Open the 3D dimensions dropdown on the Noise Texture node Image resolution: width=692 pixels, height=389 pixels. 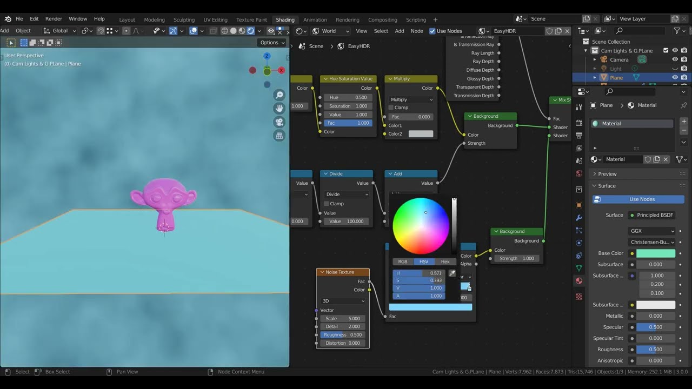click(342, 301)
